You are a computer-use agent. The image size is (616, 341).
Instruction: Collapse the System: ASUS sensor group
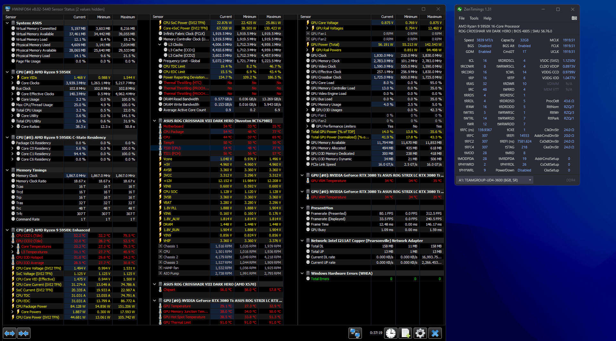click(x=7, y=23)
